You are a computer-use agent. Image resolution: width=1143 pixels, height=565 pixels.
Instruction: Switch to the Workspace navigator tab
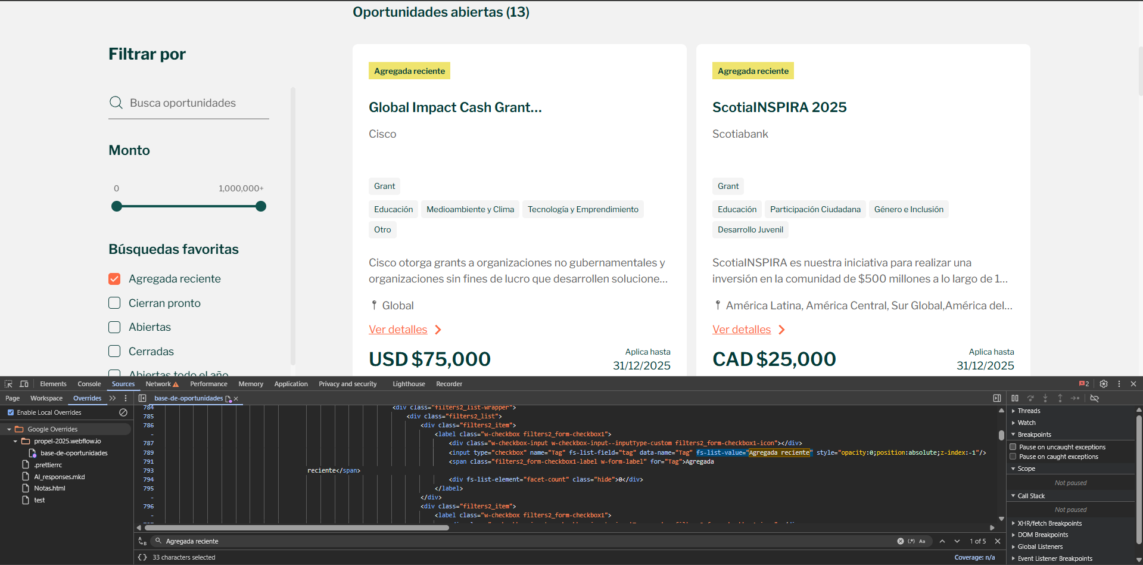[46, 398]
